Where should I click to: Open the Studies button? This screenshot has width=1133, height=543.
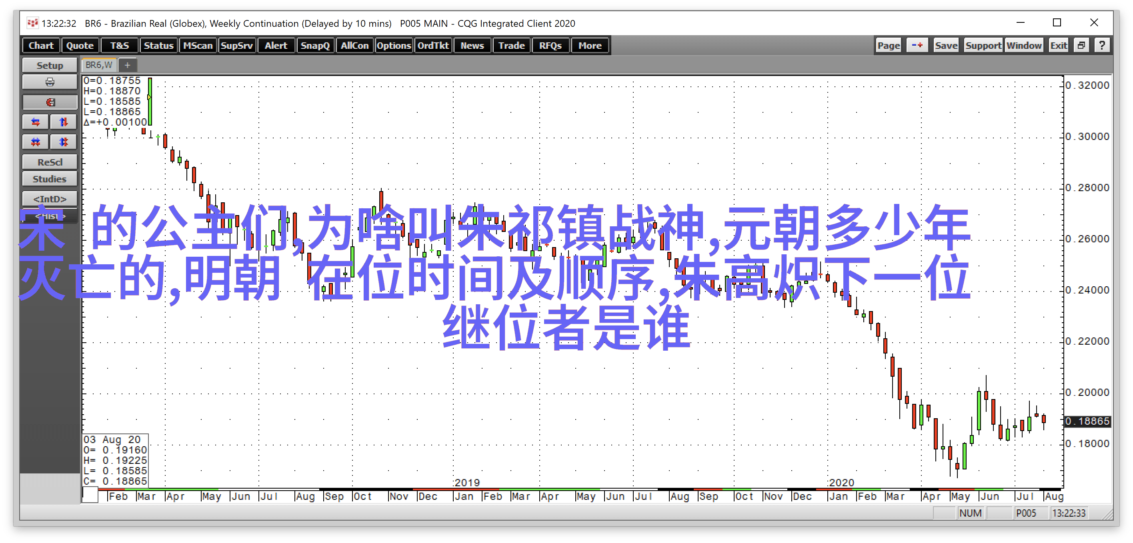[x=50, y=179]
